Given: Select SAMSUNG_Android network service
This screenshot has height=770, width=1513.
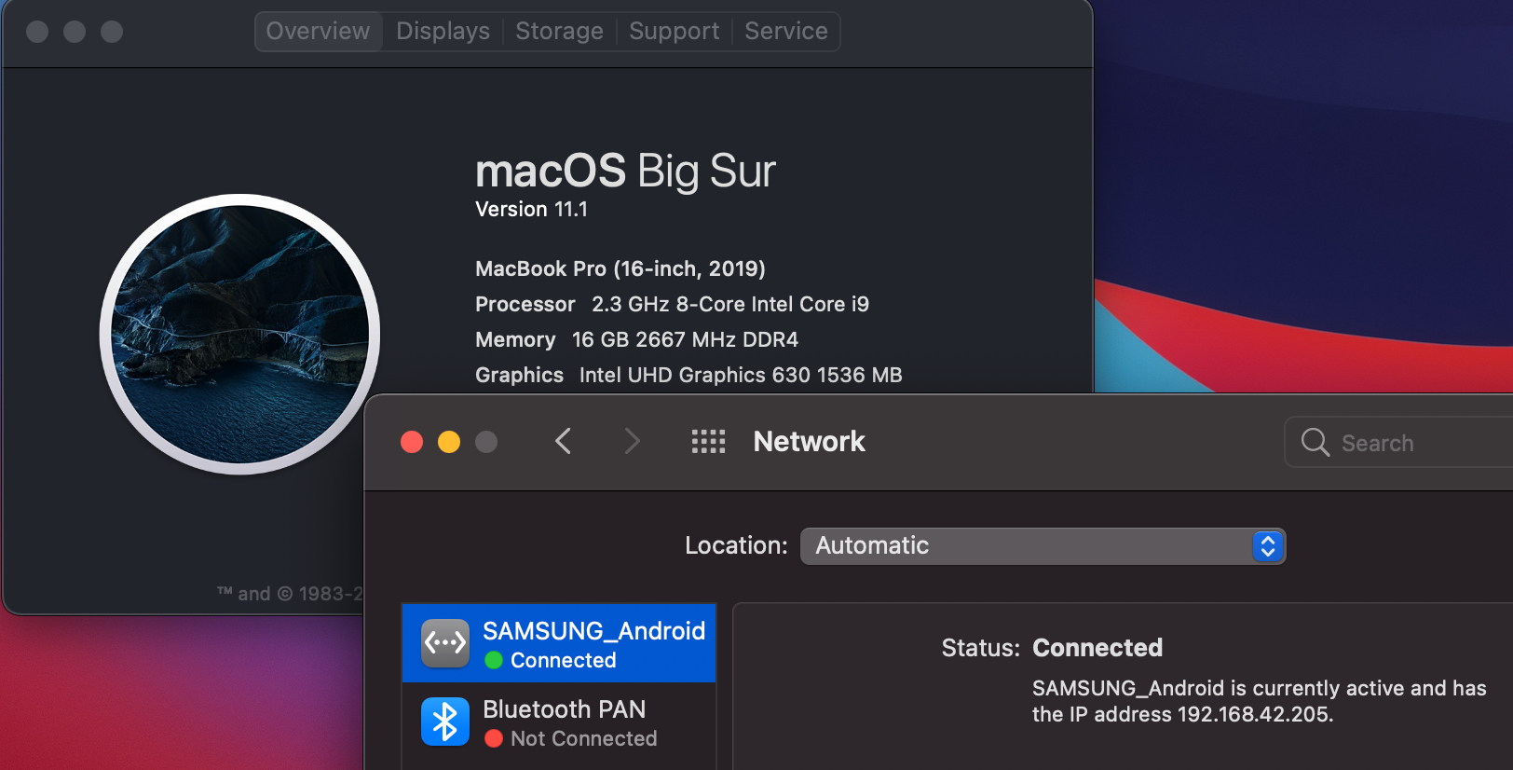Looking at the screenshot, I should coord(559,643).
